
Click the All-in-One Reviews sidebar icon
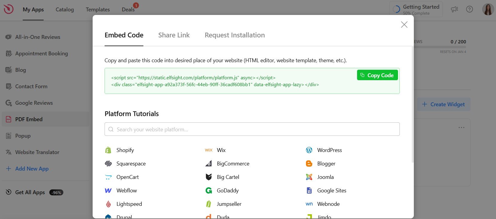tap(8, 37)
